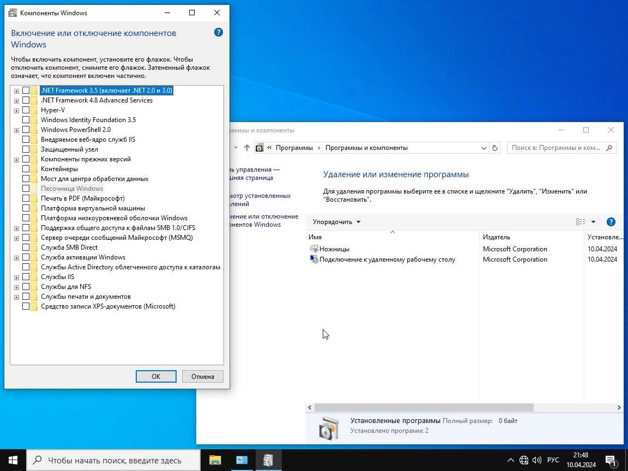Expand the MSMQ server node

pos(16,238)
